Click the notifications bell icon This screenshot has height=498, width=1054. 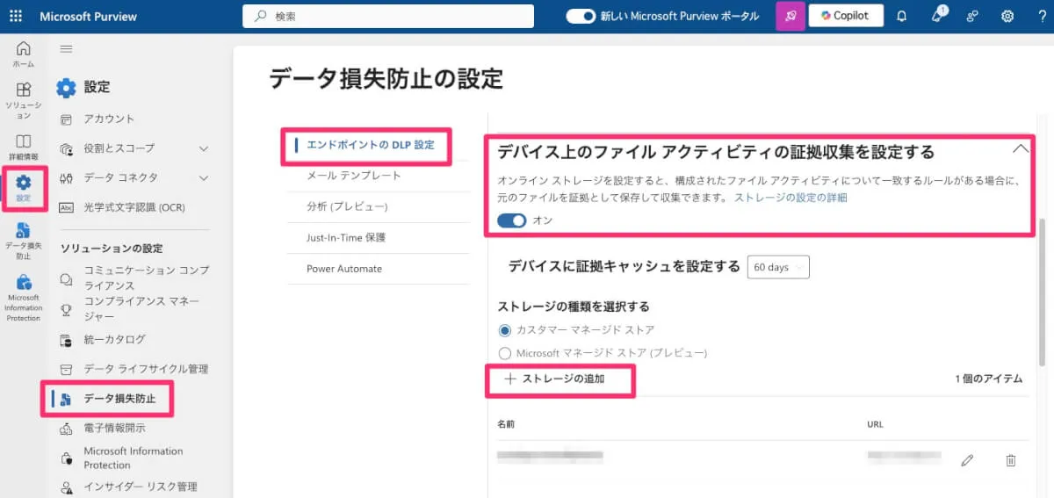point(901,16)
